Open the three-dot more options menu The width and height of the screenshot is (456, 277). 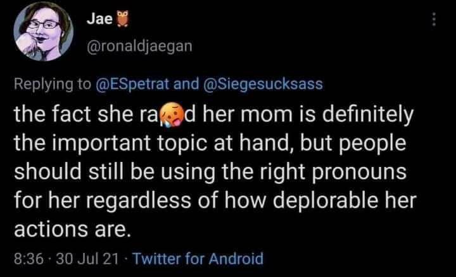pos(434,20)
